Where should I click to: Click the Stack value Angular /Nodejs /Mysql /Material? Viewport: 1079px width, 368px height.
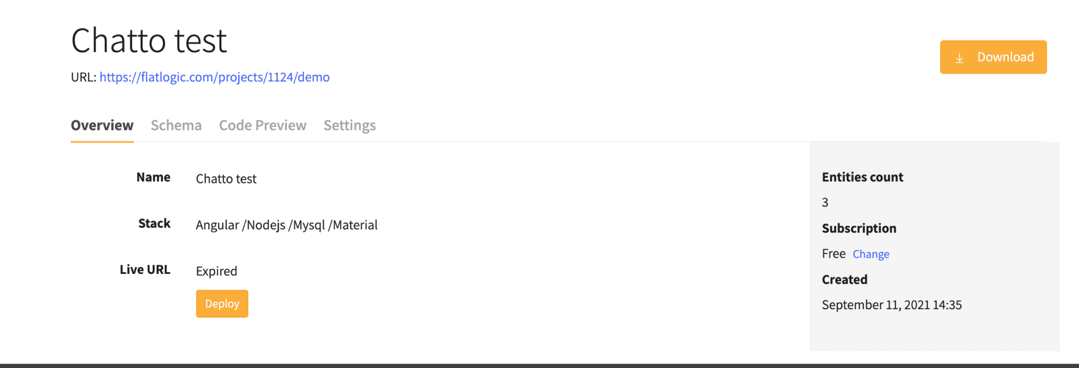click(x=287, y=225)
